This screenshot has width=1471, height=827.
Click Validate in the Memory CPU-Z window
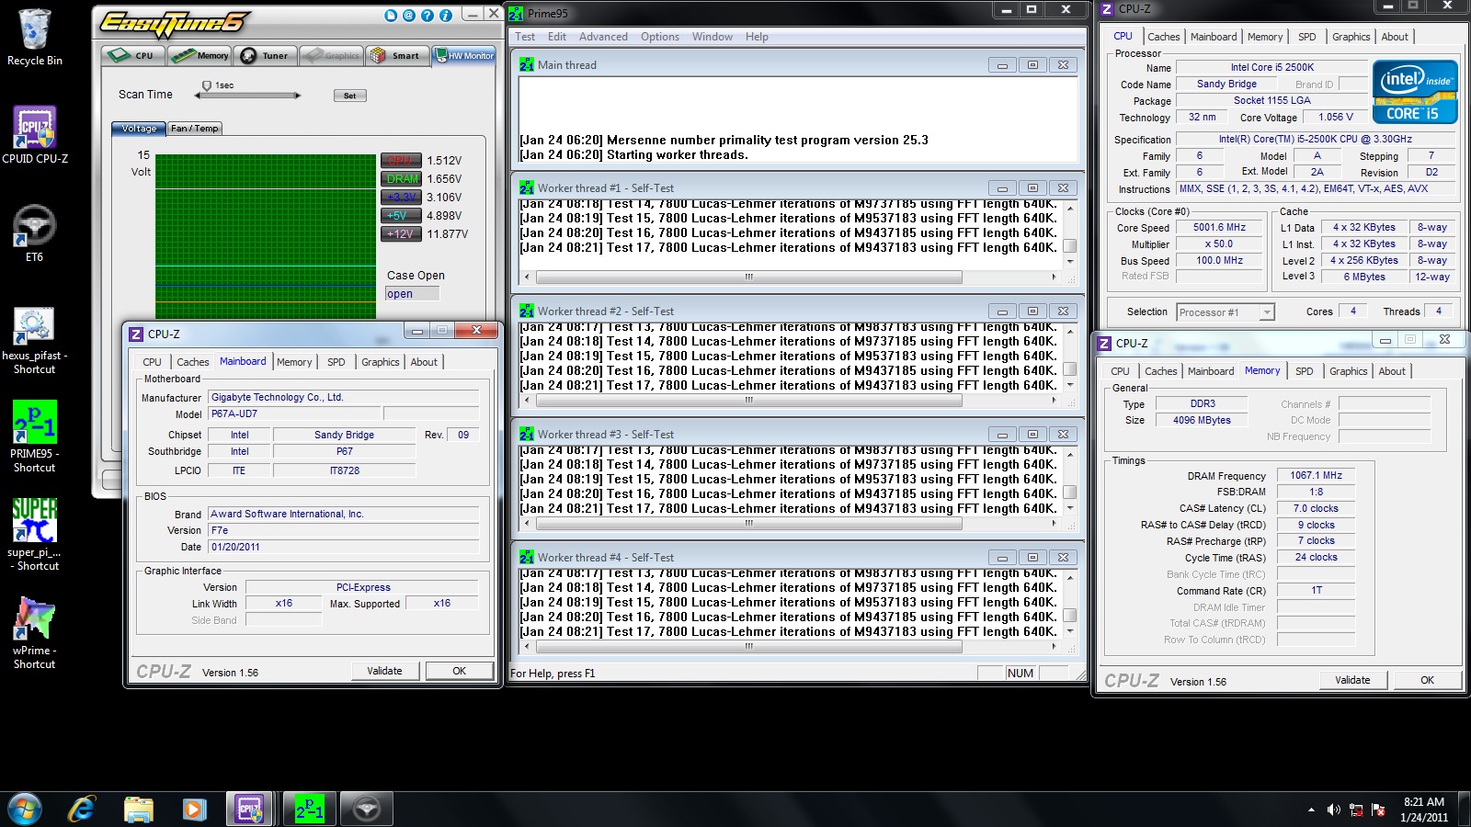pyautogui.click(x=1351, y=680)
